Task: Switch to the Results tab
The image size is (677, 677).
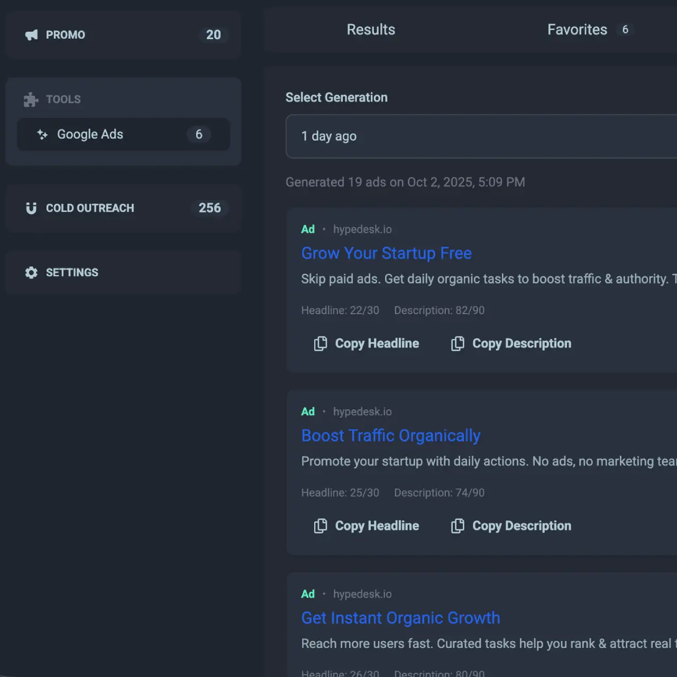Action: (x=371, y=30)
